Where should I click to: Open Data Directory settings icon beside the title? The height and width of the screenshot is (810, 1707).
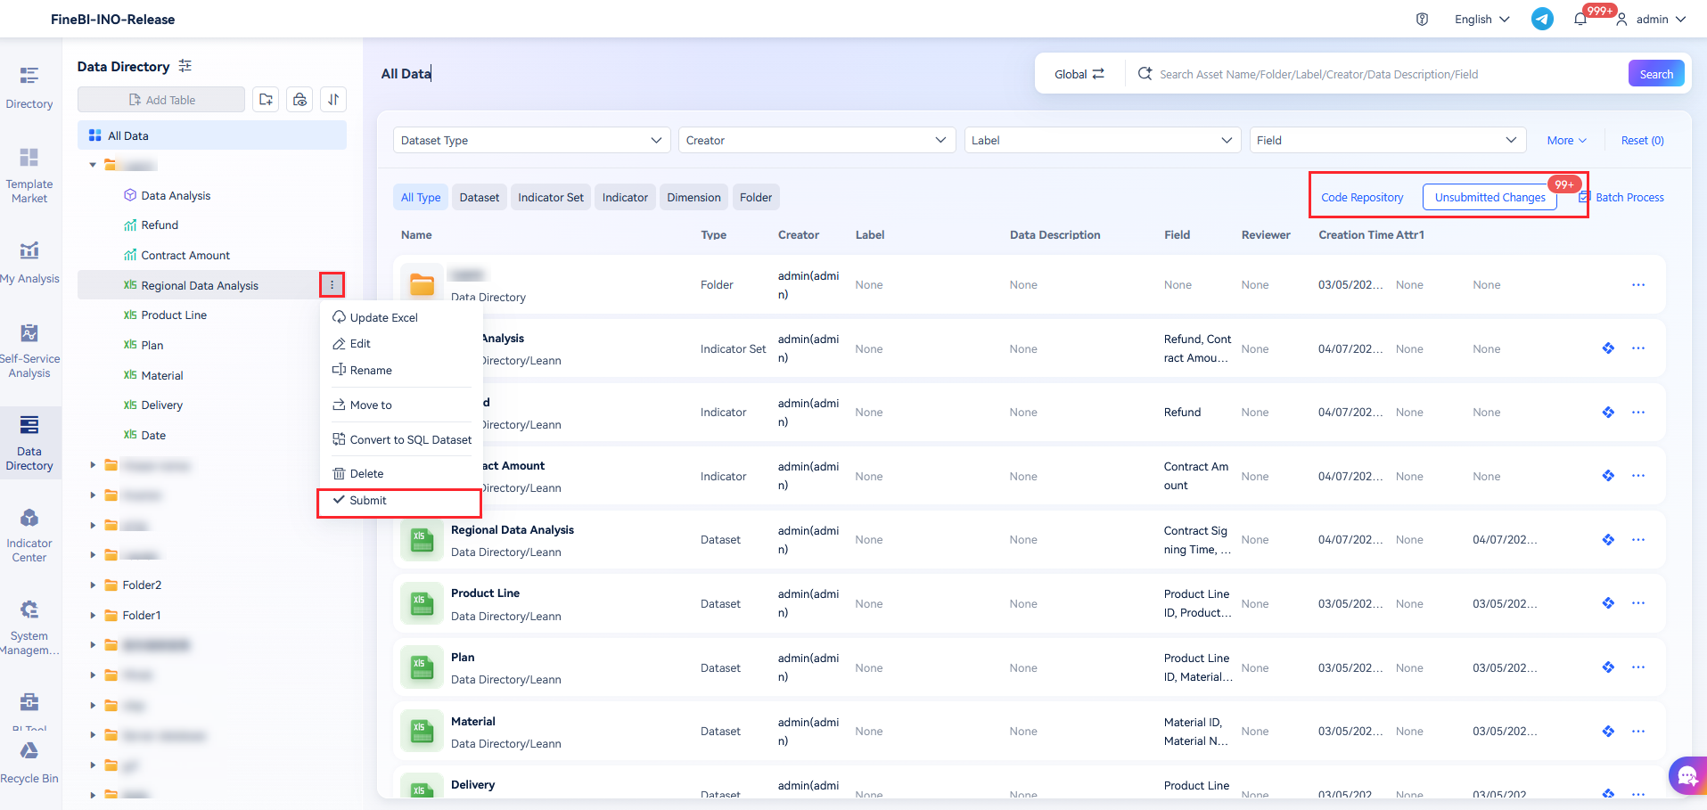coord(185,66)
